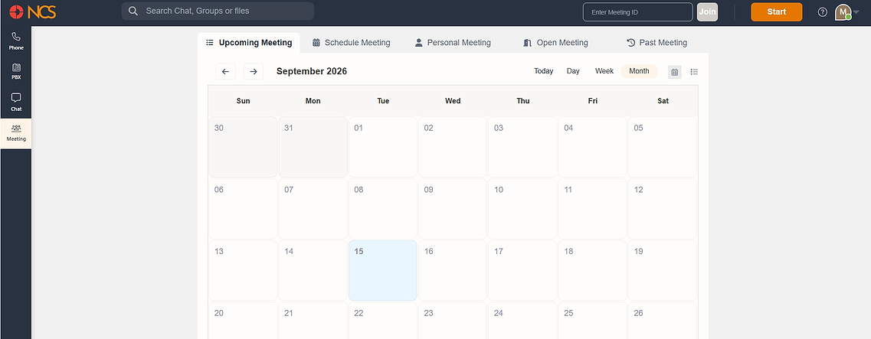This screenshot has width=871, height=339.
Task: Select the Schedule Meeting tab
Action: point(351,43)
